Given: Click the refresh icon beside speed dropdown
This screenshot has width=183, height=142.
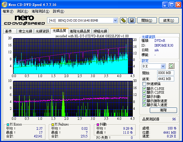Looking at the screenshot, I should 171,66.
